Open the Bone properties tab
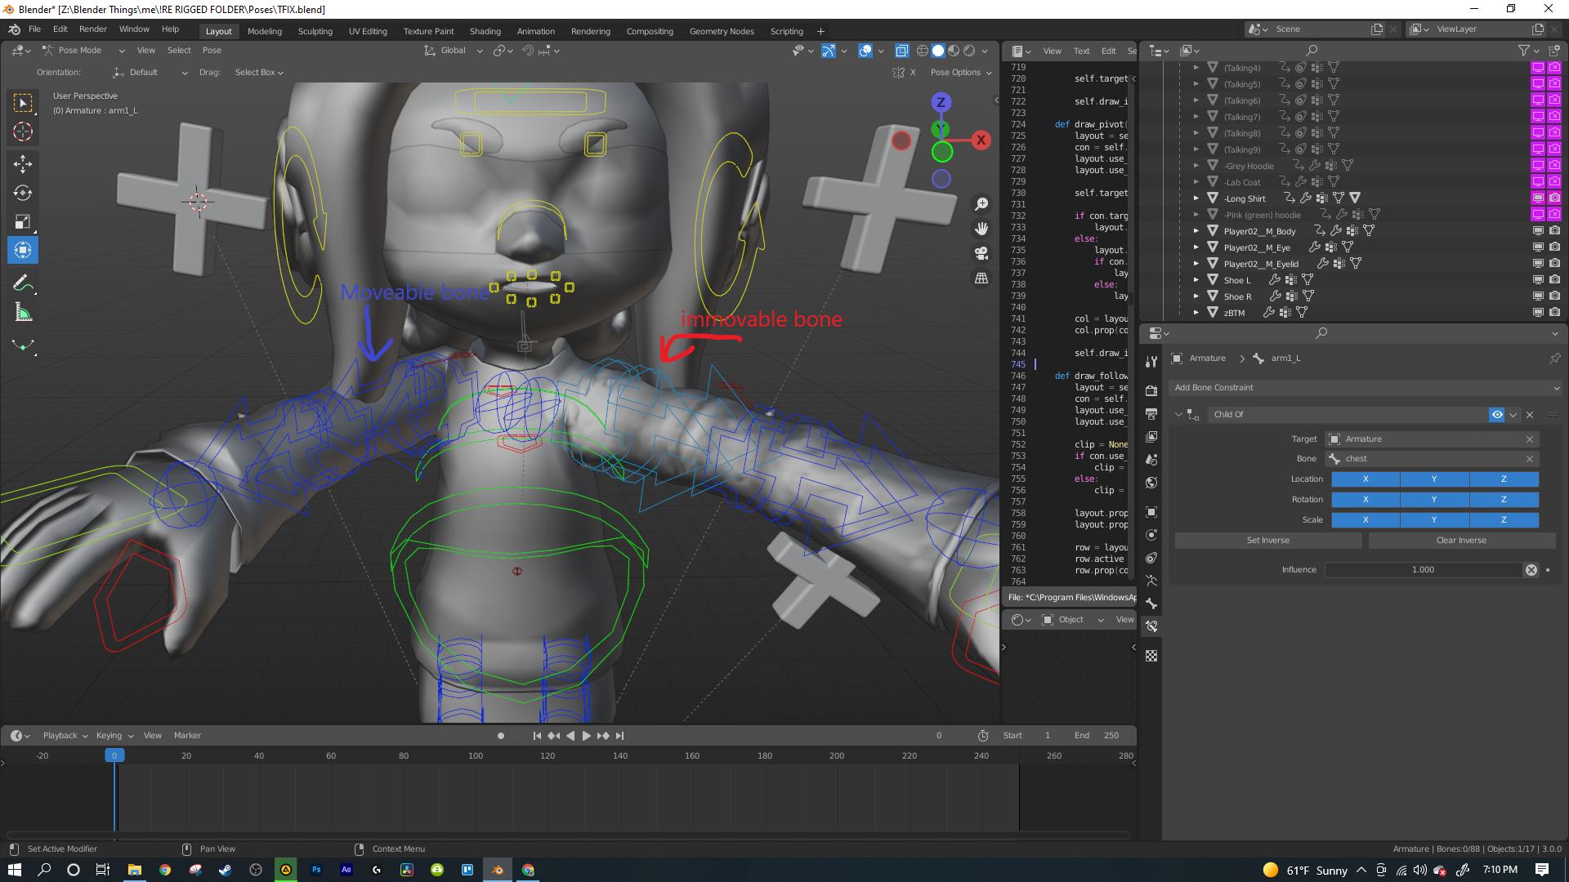Viewport: 1569px width, 882px height. (1151, 604)
